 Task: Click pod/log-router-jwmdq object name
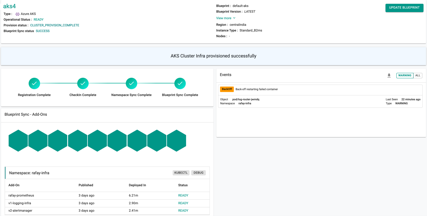coord(246,99)
